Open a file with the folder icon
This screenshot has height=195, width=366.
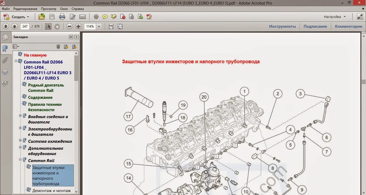point(42,17)
